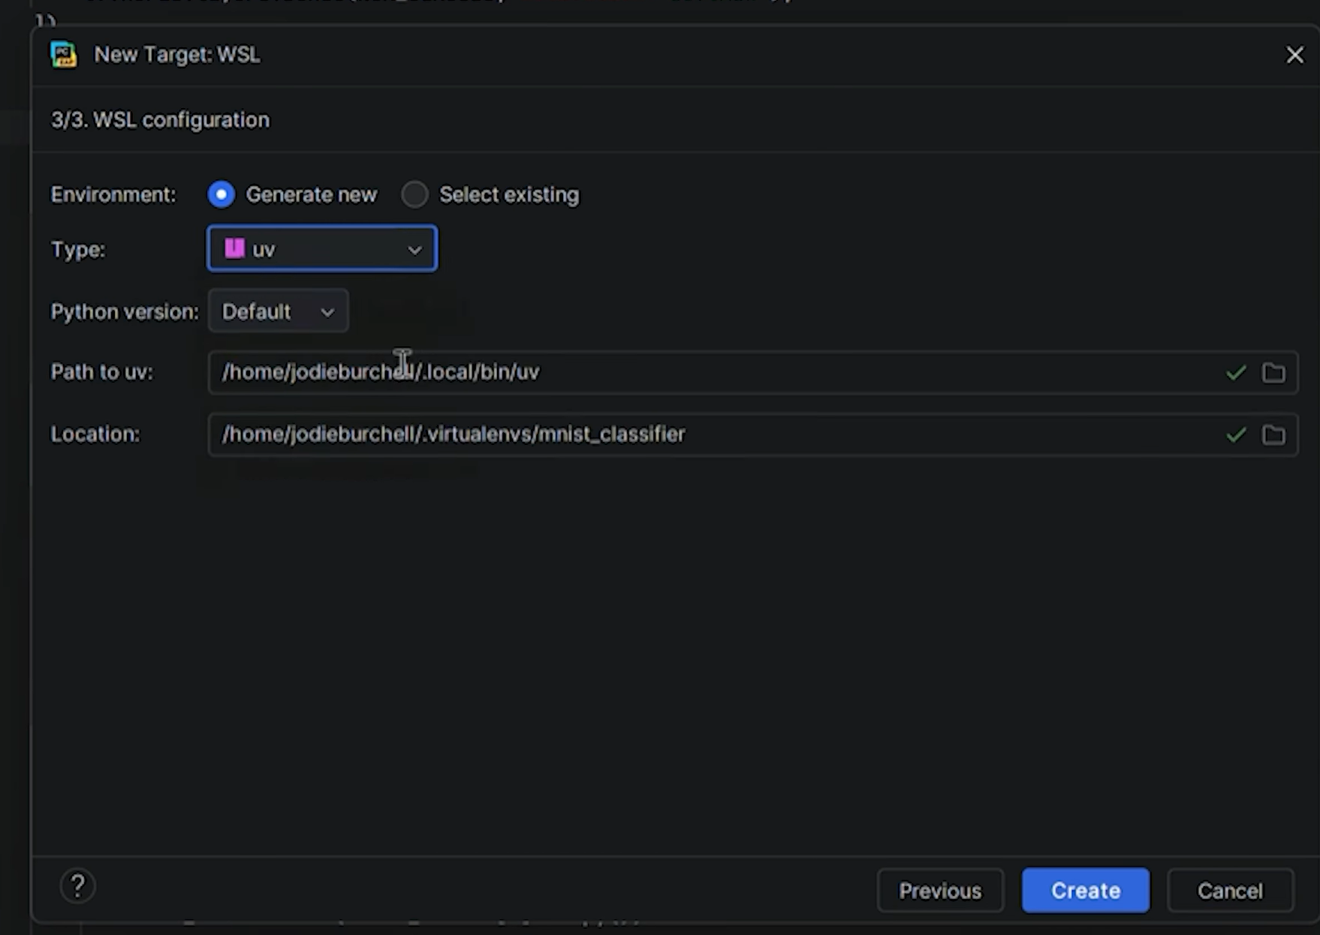The image size is (1320, 935).
Task: Click the "Path to uv:" label
Action: pyautogui.click(x=101, y=372)
